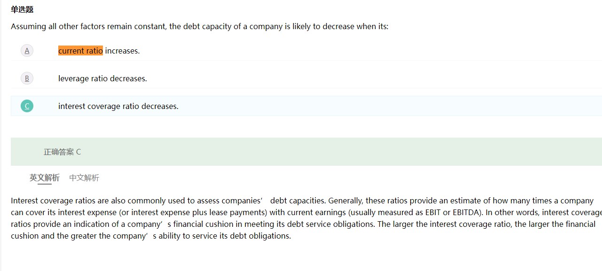Click the question stem about debt capacity
Image resolution: width=602 pixels, height=271 pixels.
tap(199, 26)
